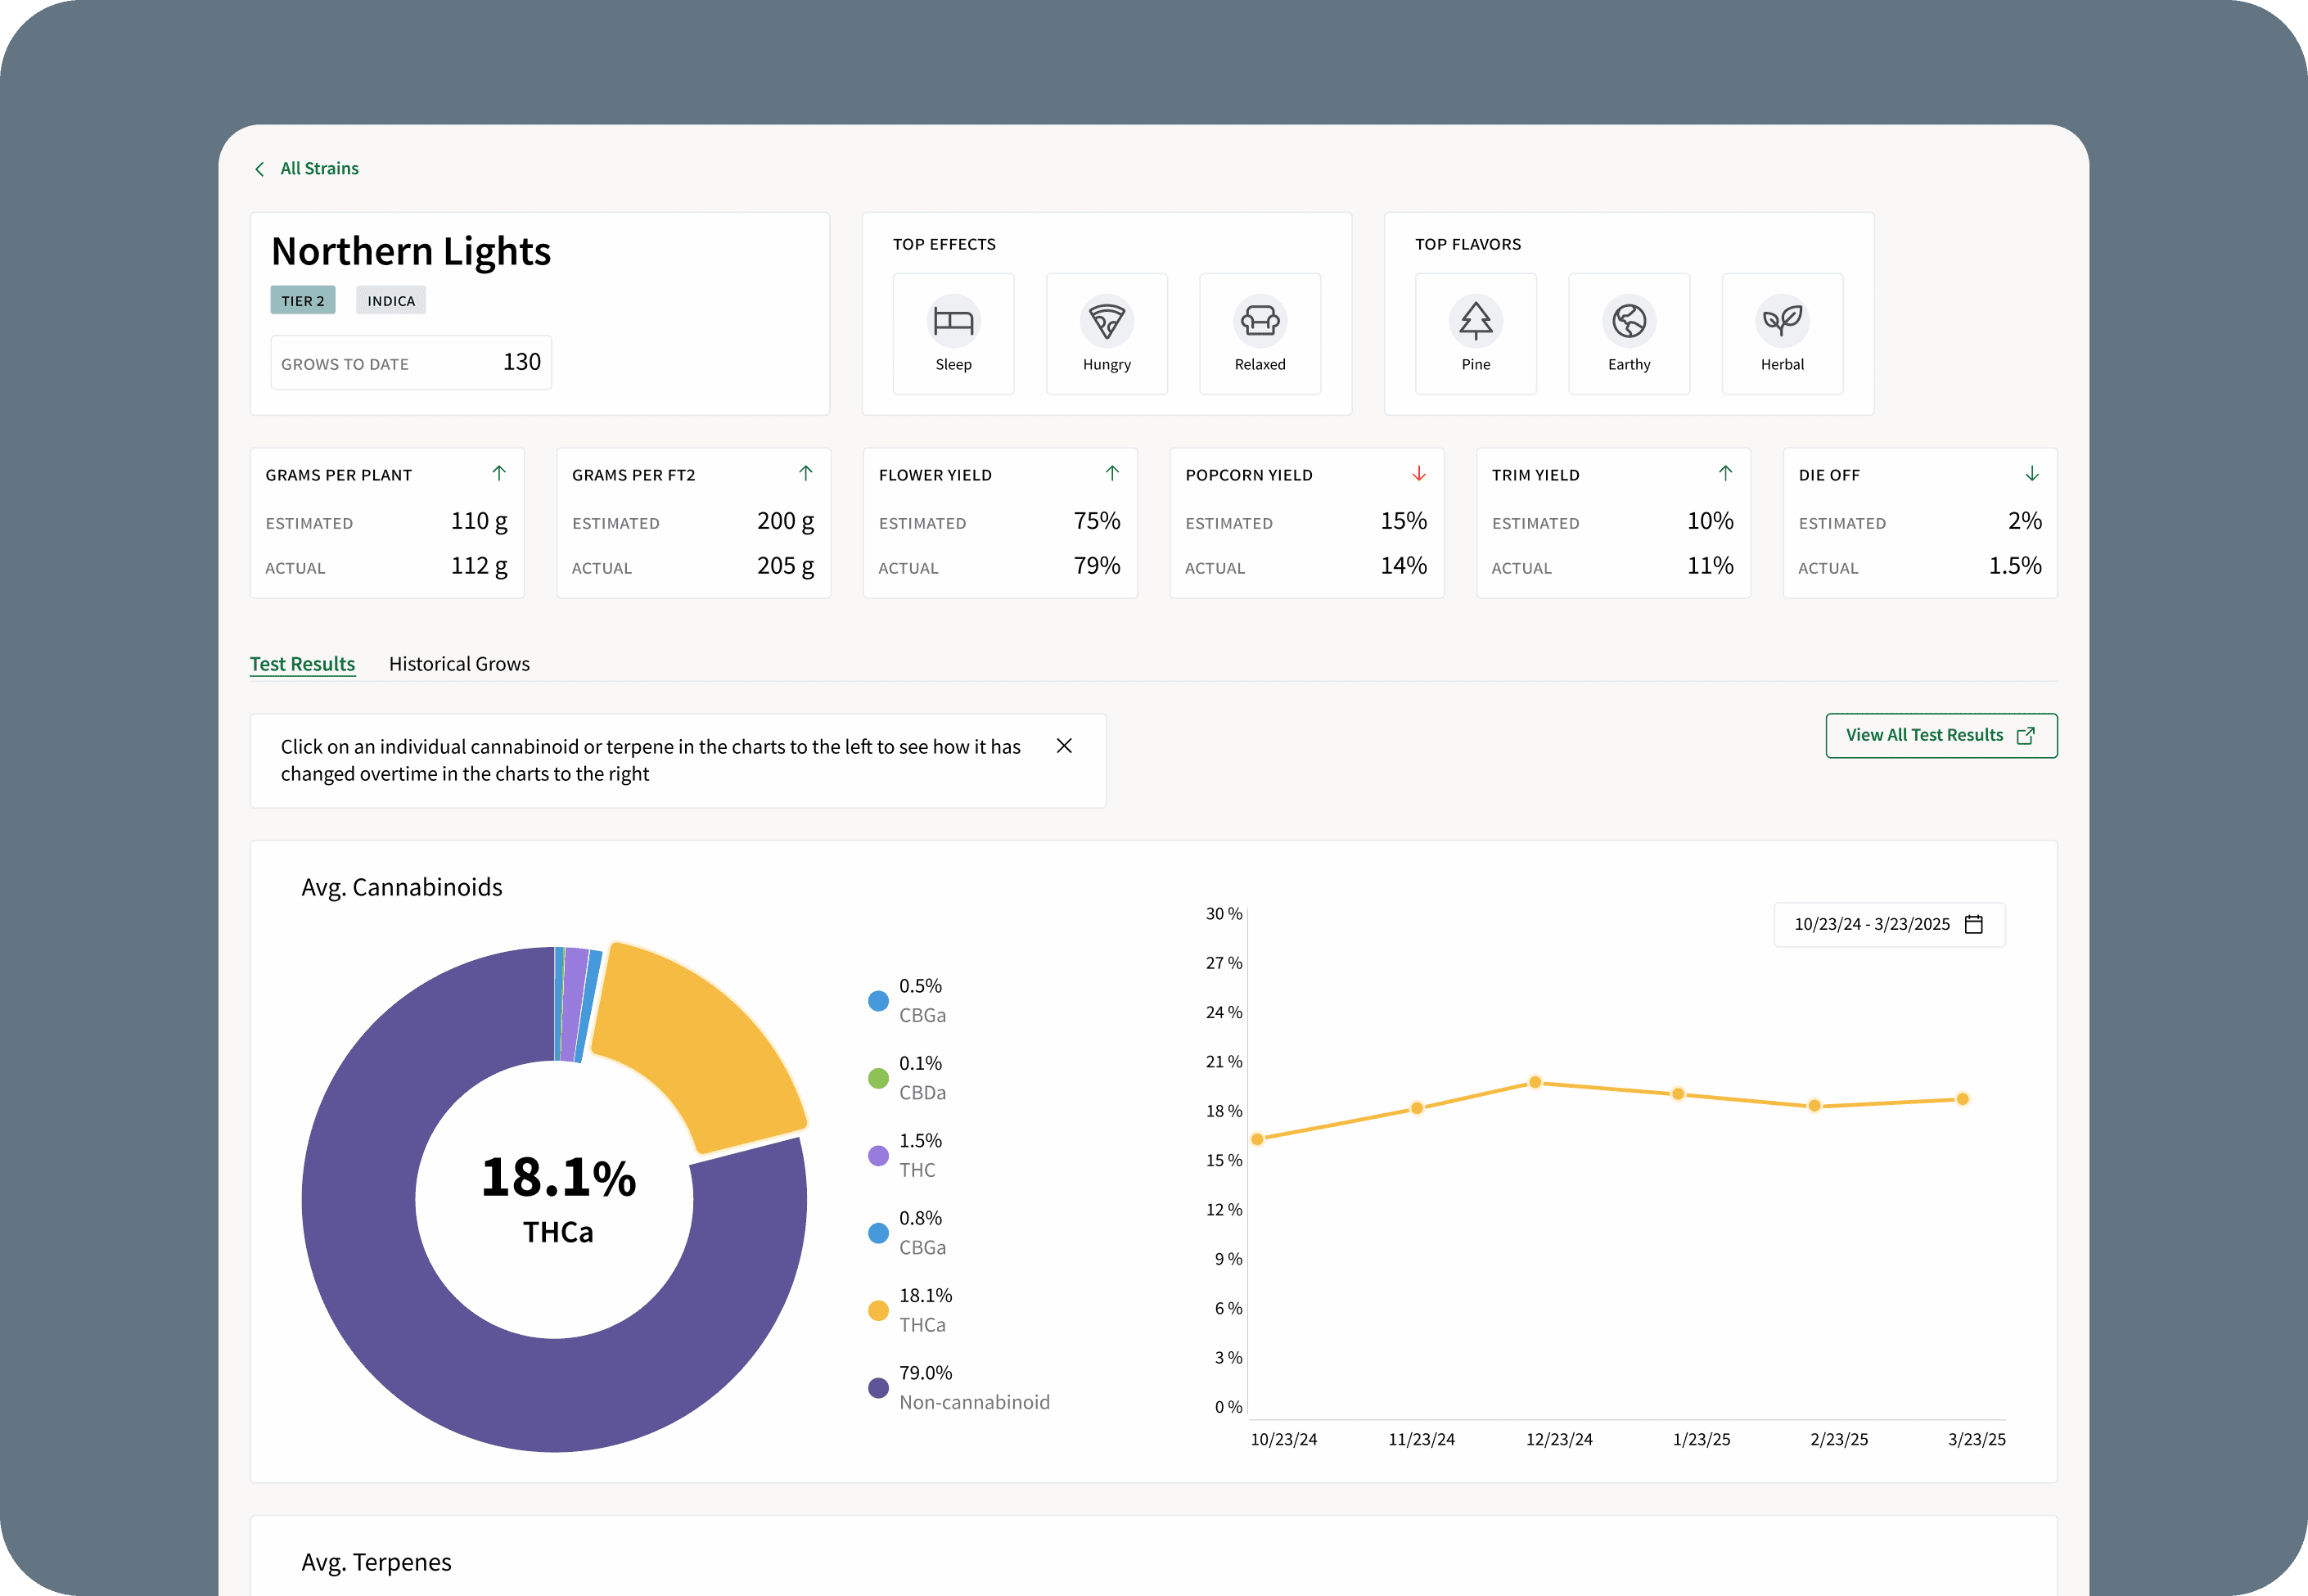Image resolution: width=2308 pixels, height=1596 pixels.
Task: Click the Popcorn Yield red down arrow
Action: [1418, 474]
